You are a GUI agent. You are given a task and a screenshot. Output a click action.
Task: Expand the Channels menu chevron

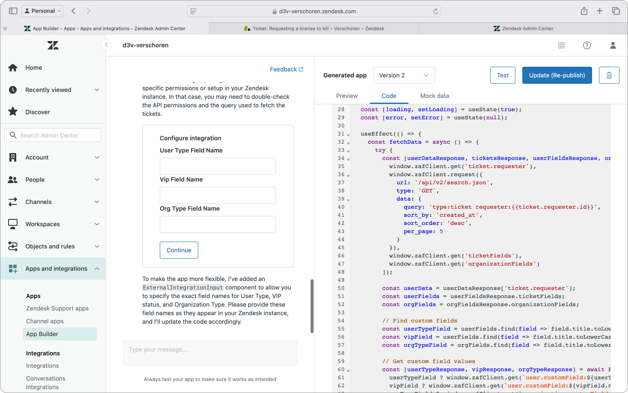pyautogui.click(x=97, y=202)
